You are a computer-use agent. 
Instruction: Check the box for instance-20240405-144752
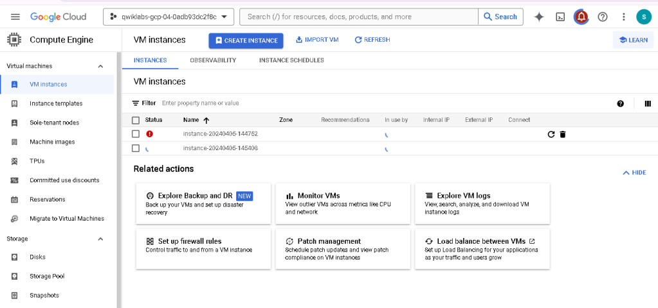(x=136, y=134)
